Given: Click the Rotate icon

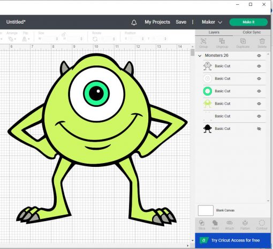Looking at the screenshot, I should click(x=95, y=39).
